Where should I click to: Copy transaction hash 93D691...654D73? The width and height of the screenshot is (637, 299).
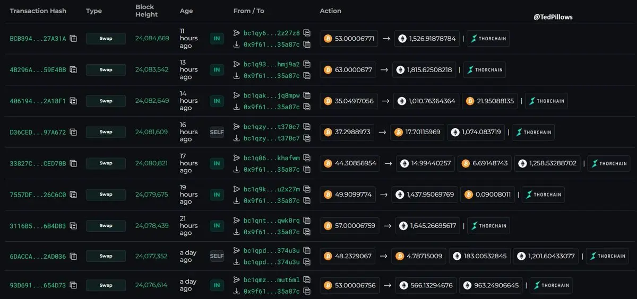pyautogui.click(x=73, y=286)
